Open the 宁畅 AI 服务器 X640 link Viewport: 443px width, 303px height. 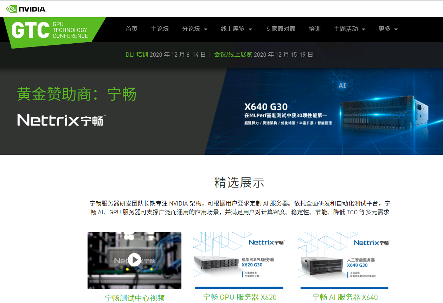(x=345, y=297)
